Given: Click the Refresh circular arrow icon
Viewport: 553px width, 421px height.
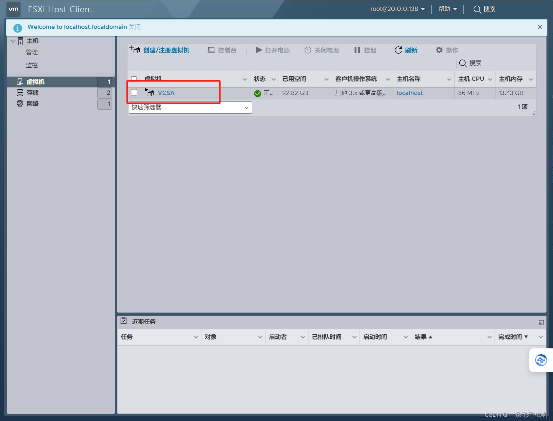Looking at the screenshot, I should (398, 50).
